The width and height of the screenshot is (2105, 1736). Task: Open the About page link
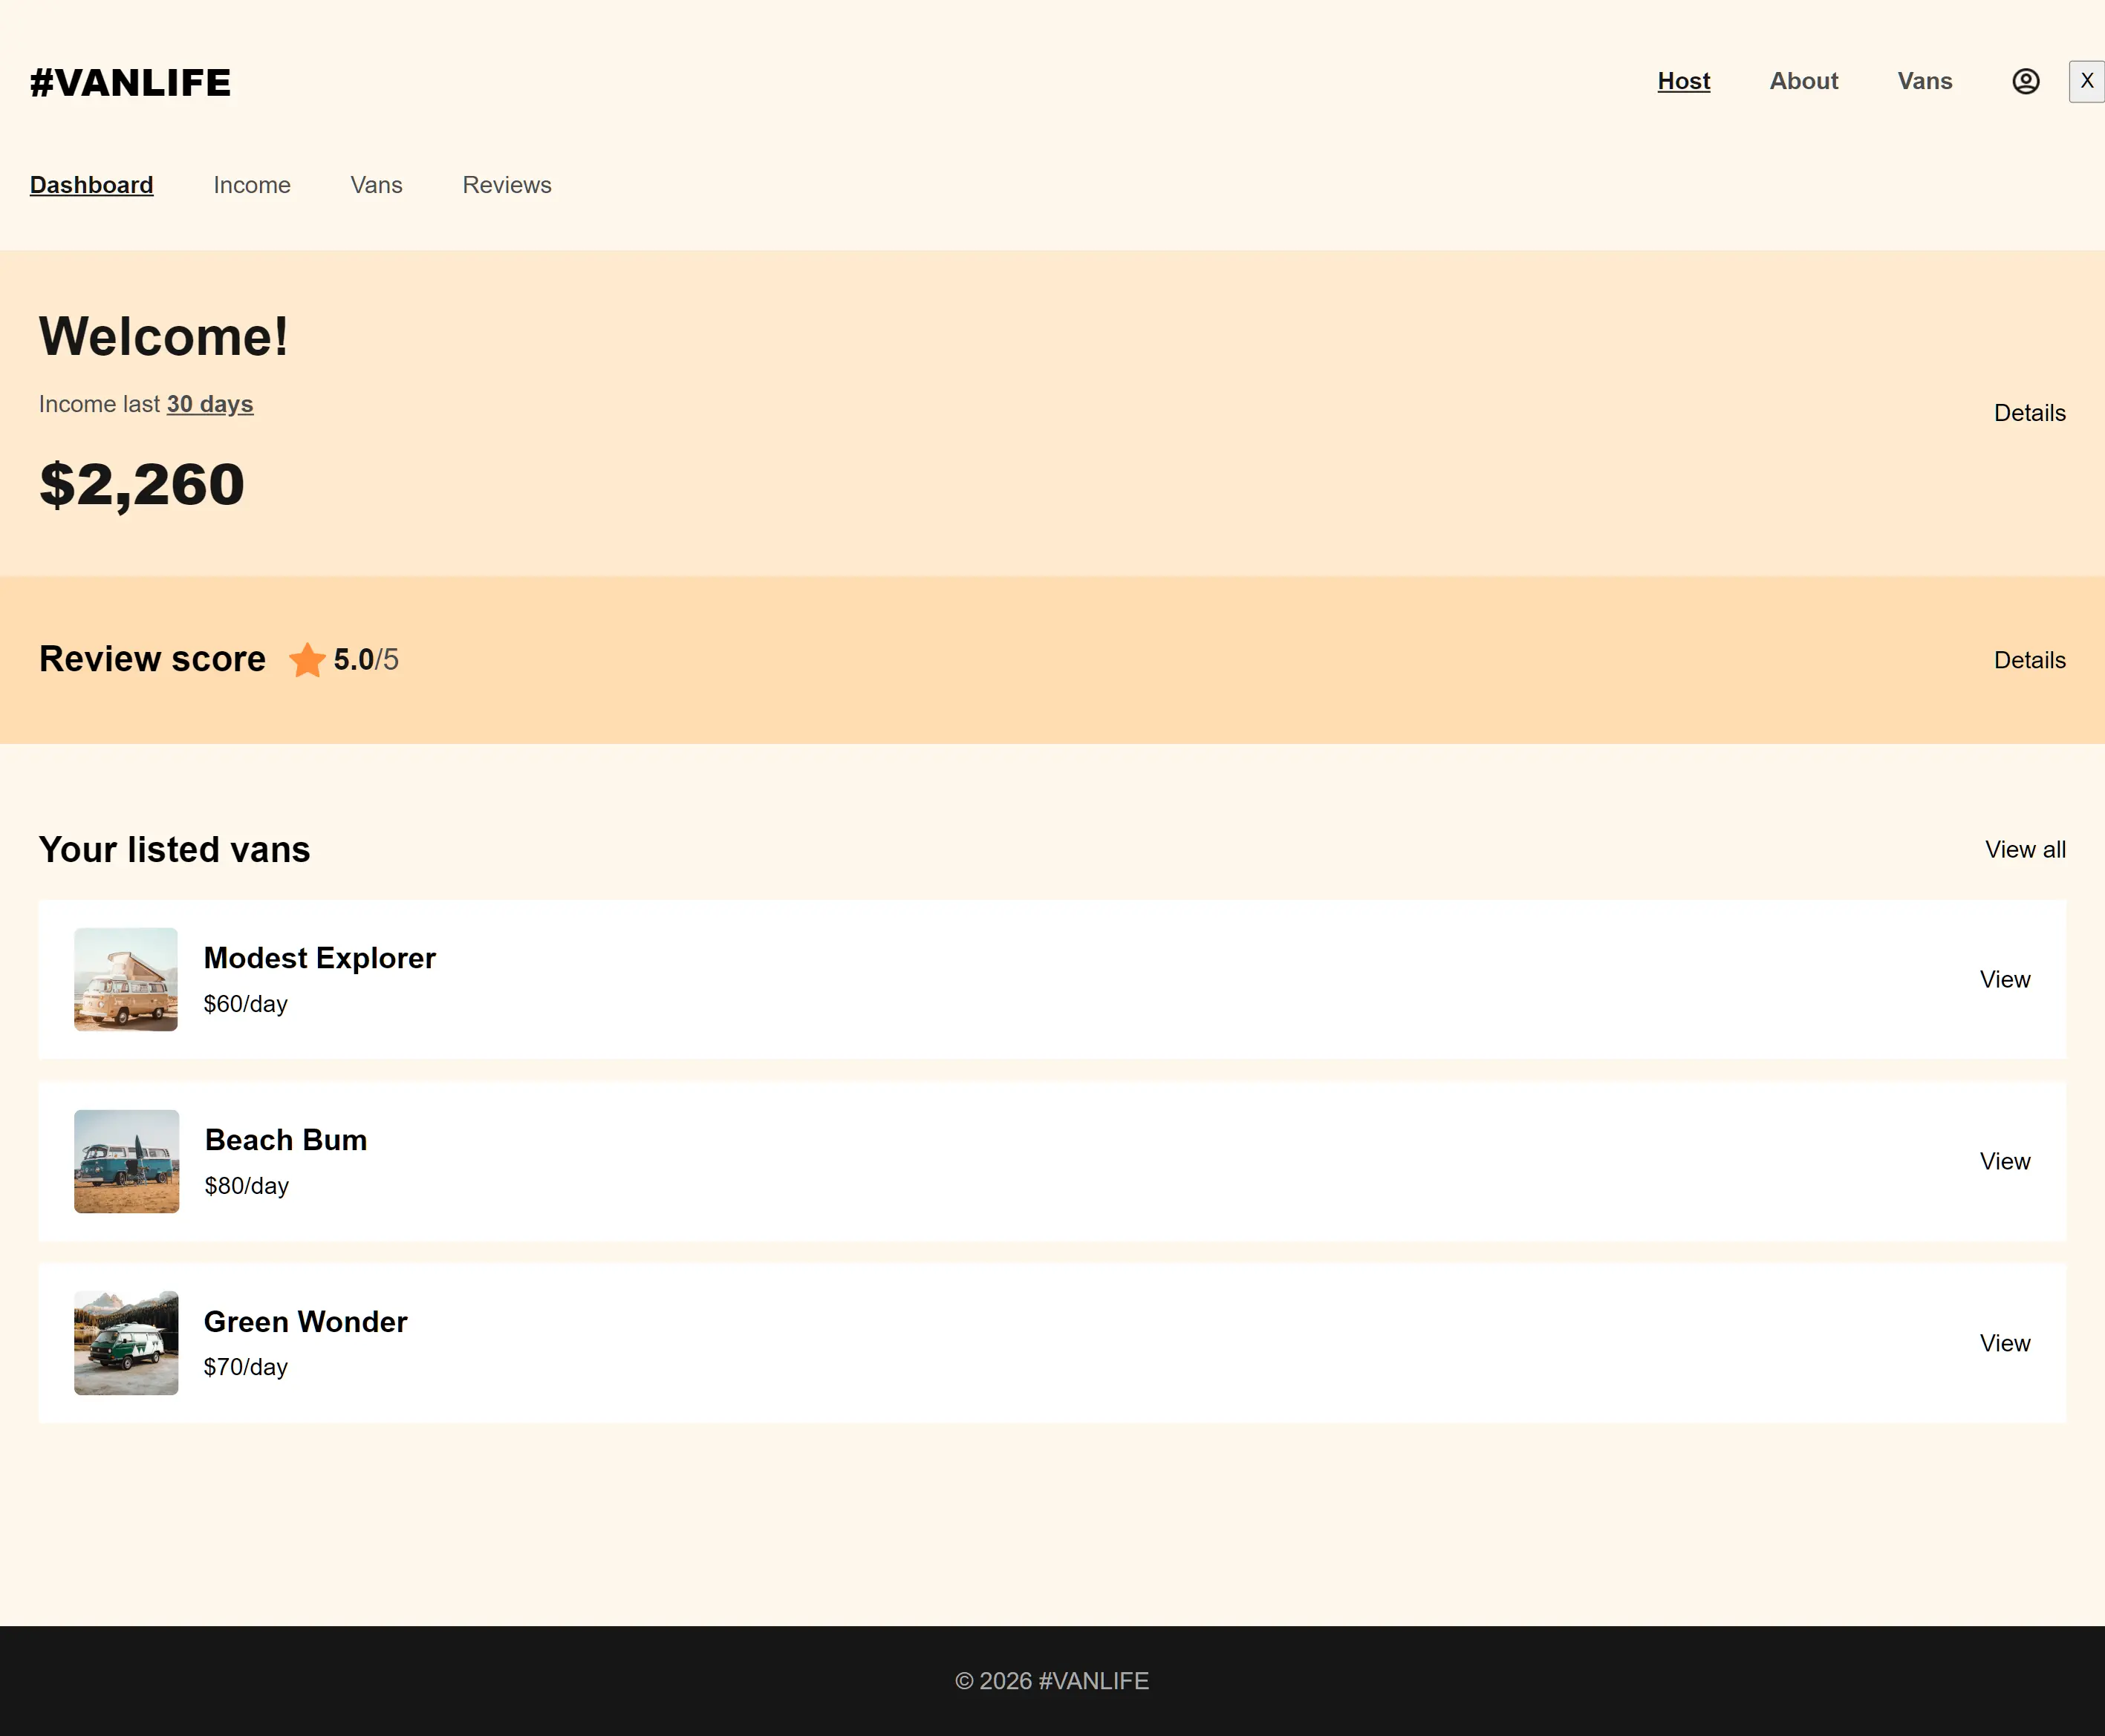coord(1803,81)
